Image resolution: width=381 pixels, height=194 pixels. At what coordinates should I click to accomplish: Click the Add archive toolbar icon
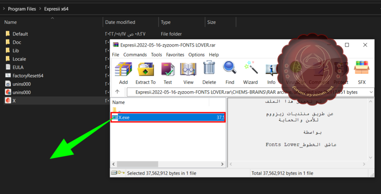[x=123, y=69]
